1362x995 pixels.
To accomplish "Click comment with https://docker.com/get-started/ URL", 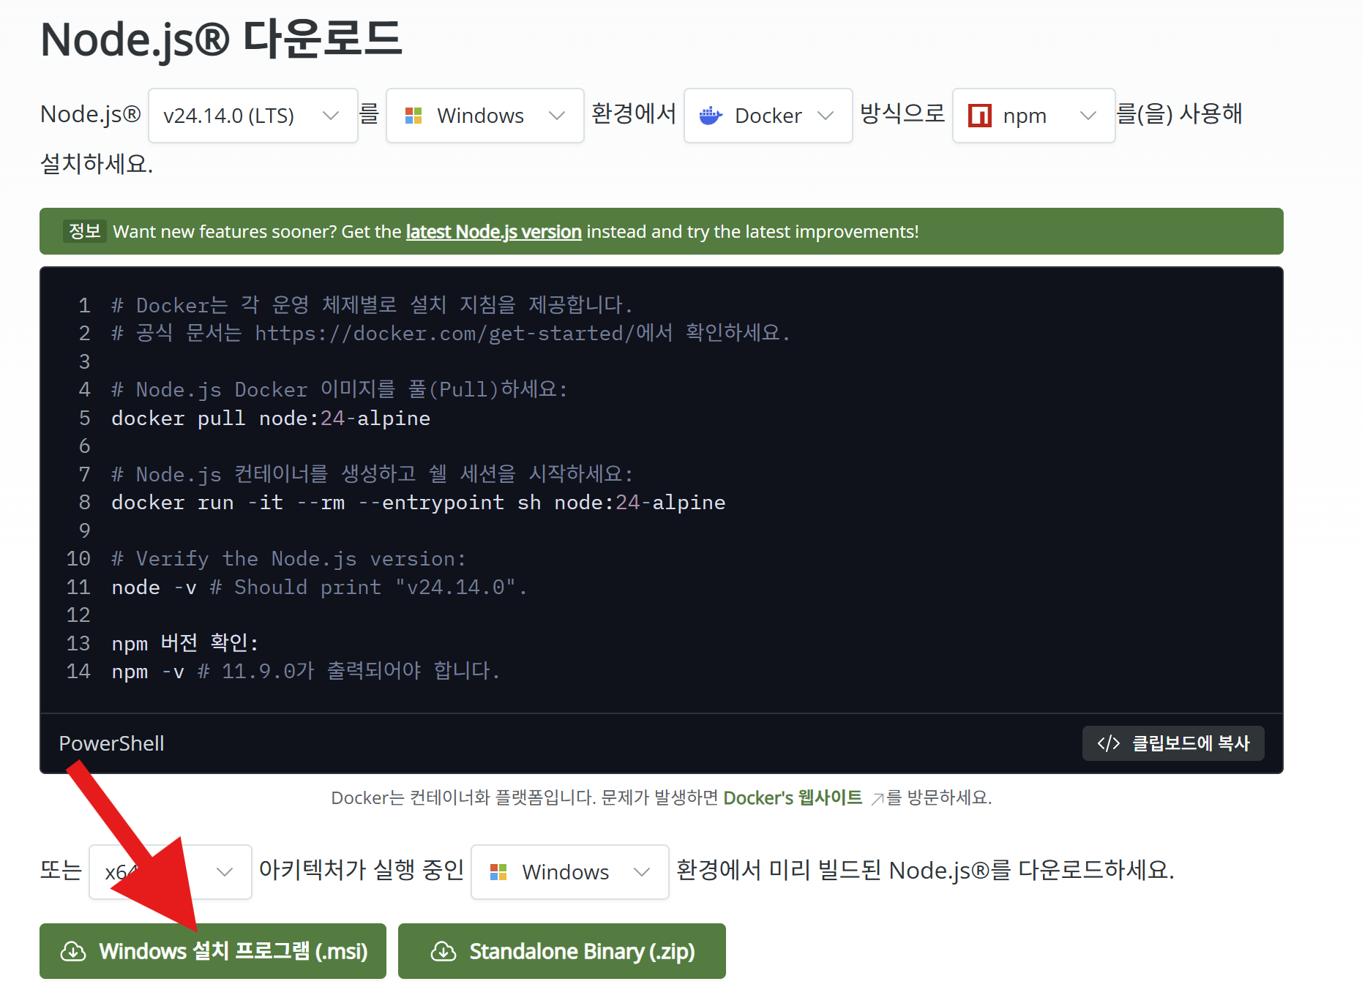I will click(x=451, y=334).
